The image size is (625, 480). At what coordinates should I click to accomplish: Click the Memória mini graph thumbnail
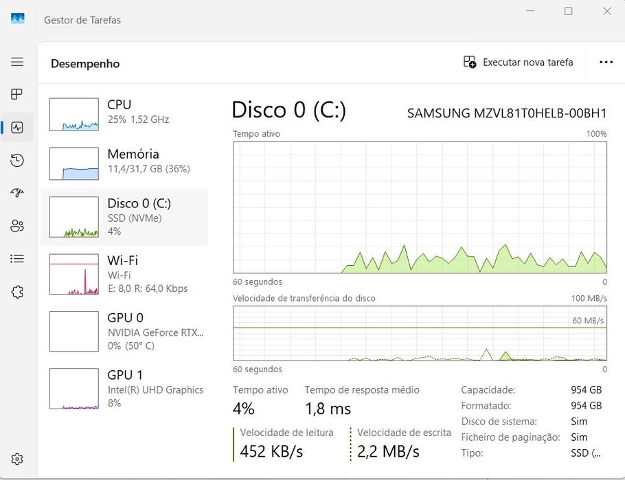pyautogui.click(x=74, y=163)
